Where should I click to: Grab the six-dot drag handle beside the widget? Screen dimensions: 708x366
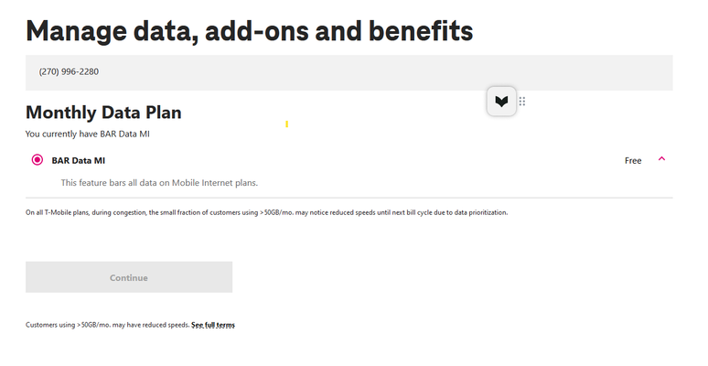pyautogui.click(x=522, y=102)
